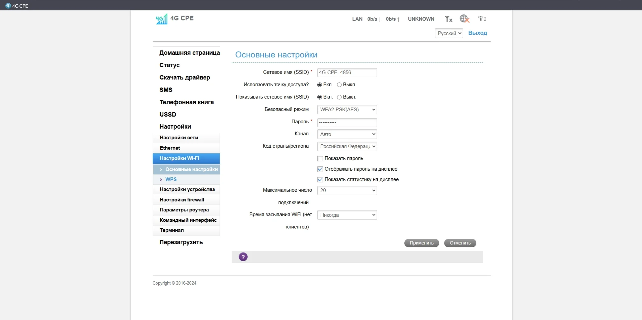
Task: Open the country code Российская Федерация dropdown
Action: [347, 146]
